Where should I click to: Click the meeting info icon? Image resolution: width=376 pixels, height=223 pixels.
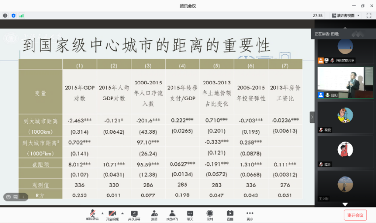[x=5, y=16]
